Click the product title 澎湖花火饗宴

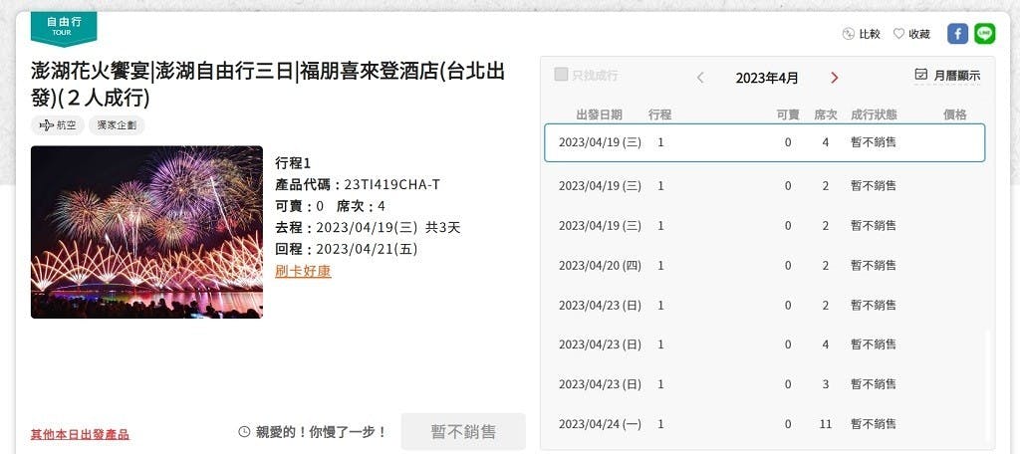click(268, 85)
